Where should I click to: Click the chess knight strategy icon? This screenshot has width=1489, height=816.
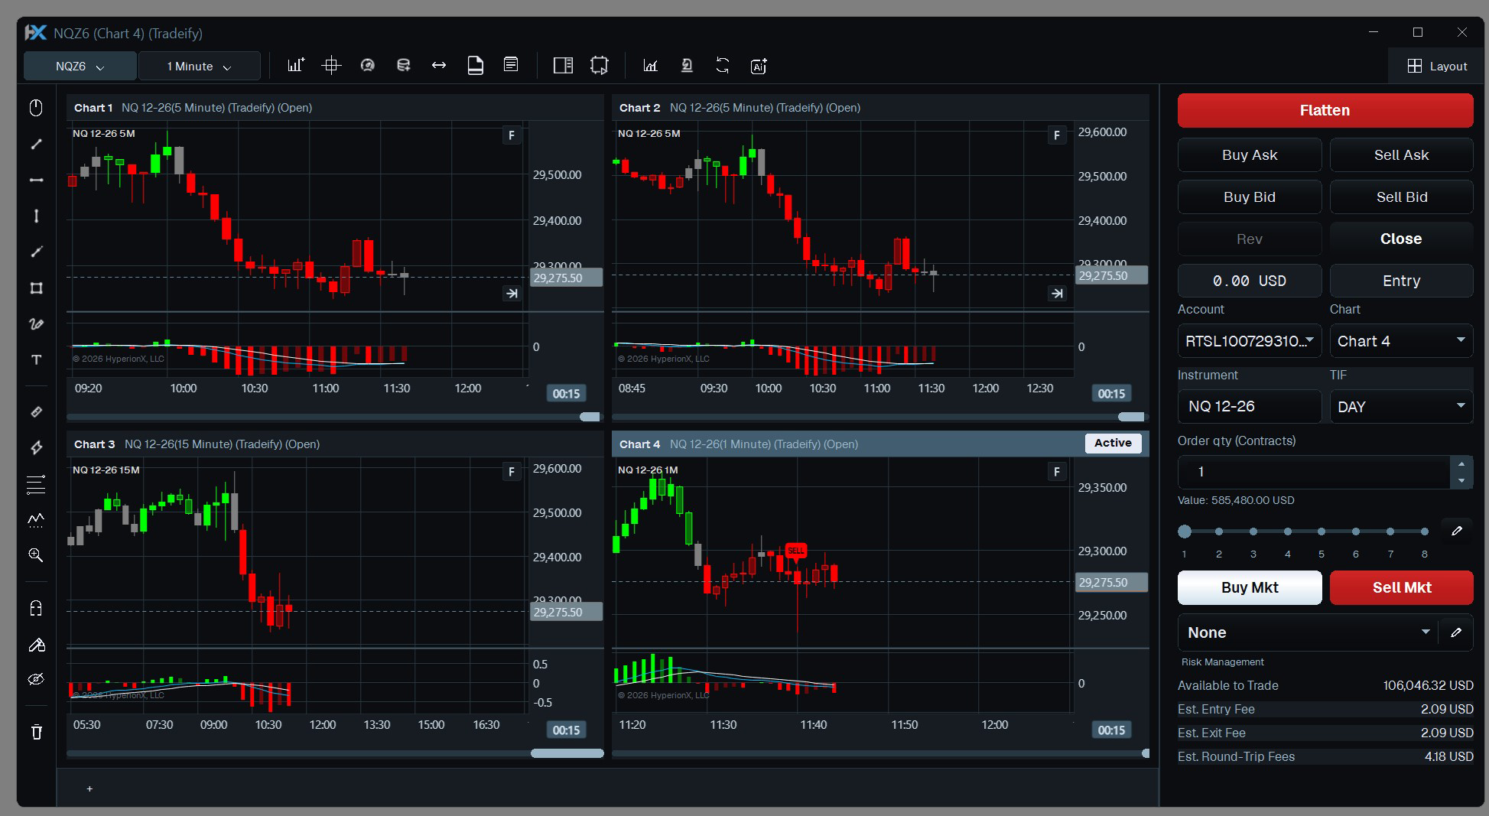[x=687, y=66]
